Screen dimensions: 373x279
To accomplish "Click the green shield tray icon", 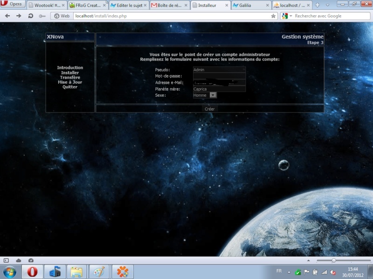I will click(x=298, y=272).
